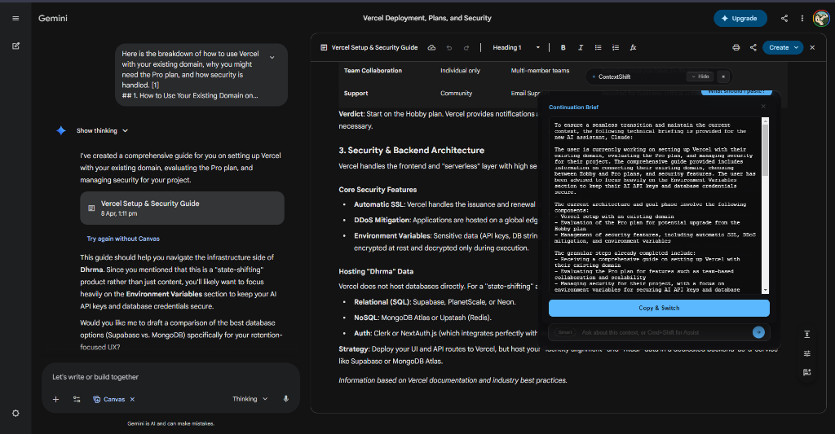This screenshot has width=835, height=434.
Task: Open Settings gear in the sidebar
Action: pos(15,414)
